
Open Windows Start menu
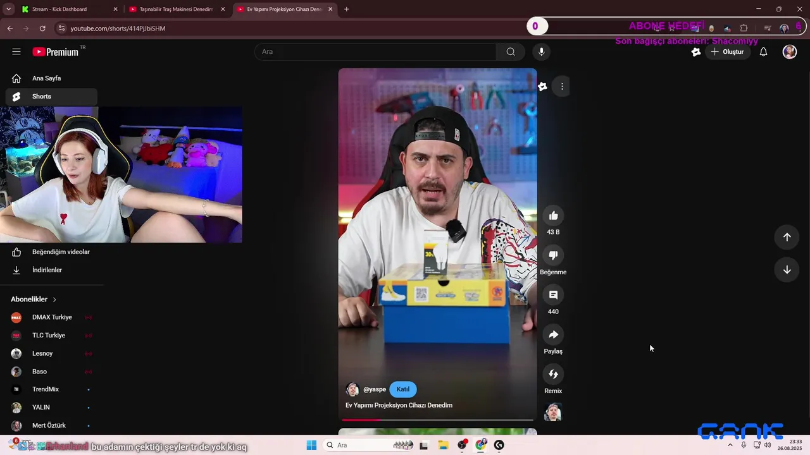[x=311, y=446]
